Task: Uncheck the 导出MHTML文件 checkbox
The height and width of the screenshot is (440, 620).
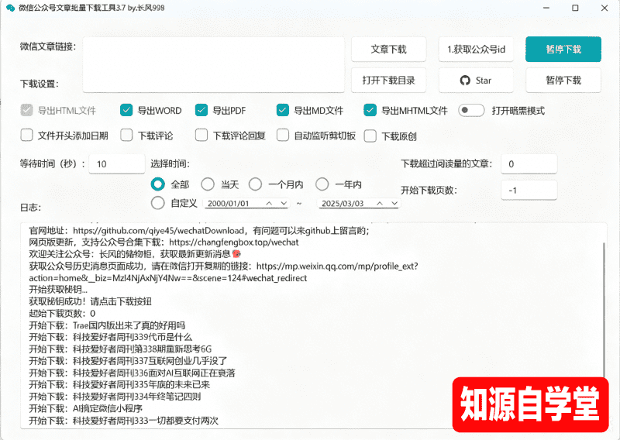Action: coord(370,110)
